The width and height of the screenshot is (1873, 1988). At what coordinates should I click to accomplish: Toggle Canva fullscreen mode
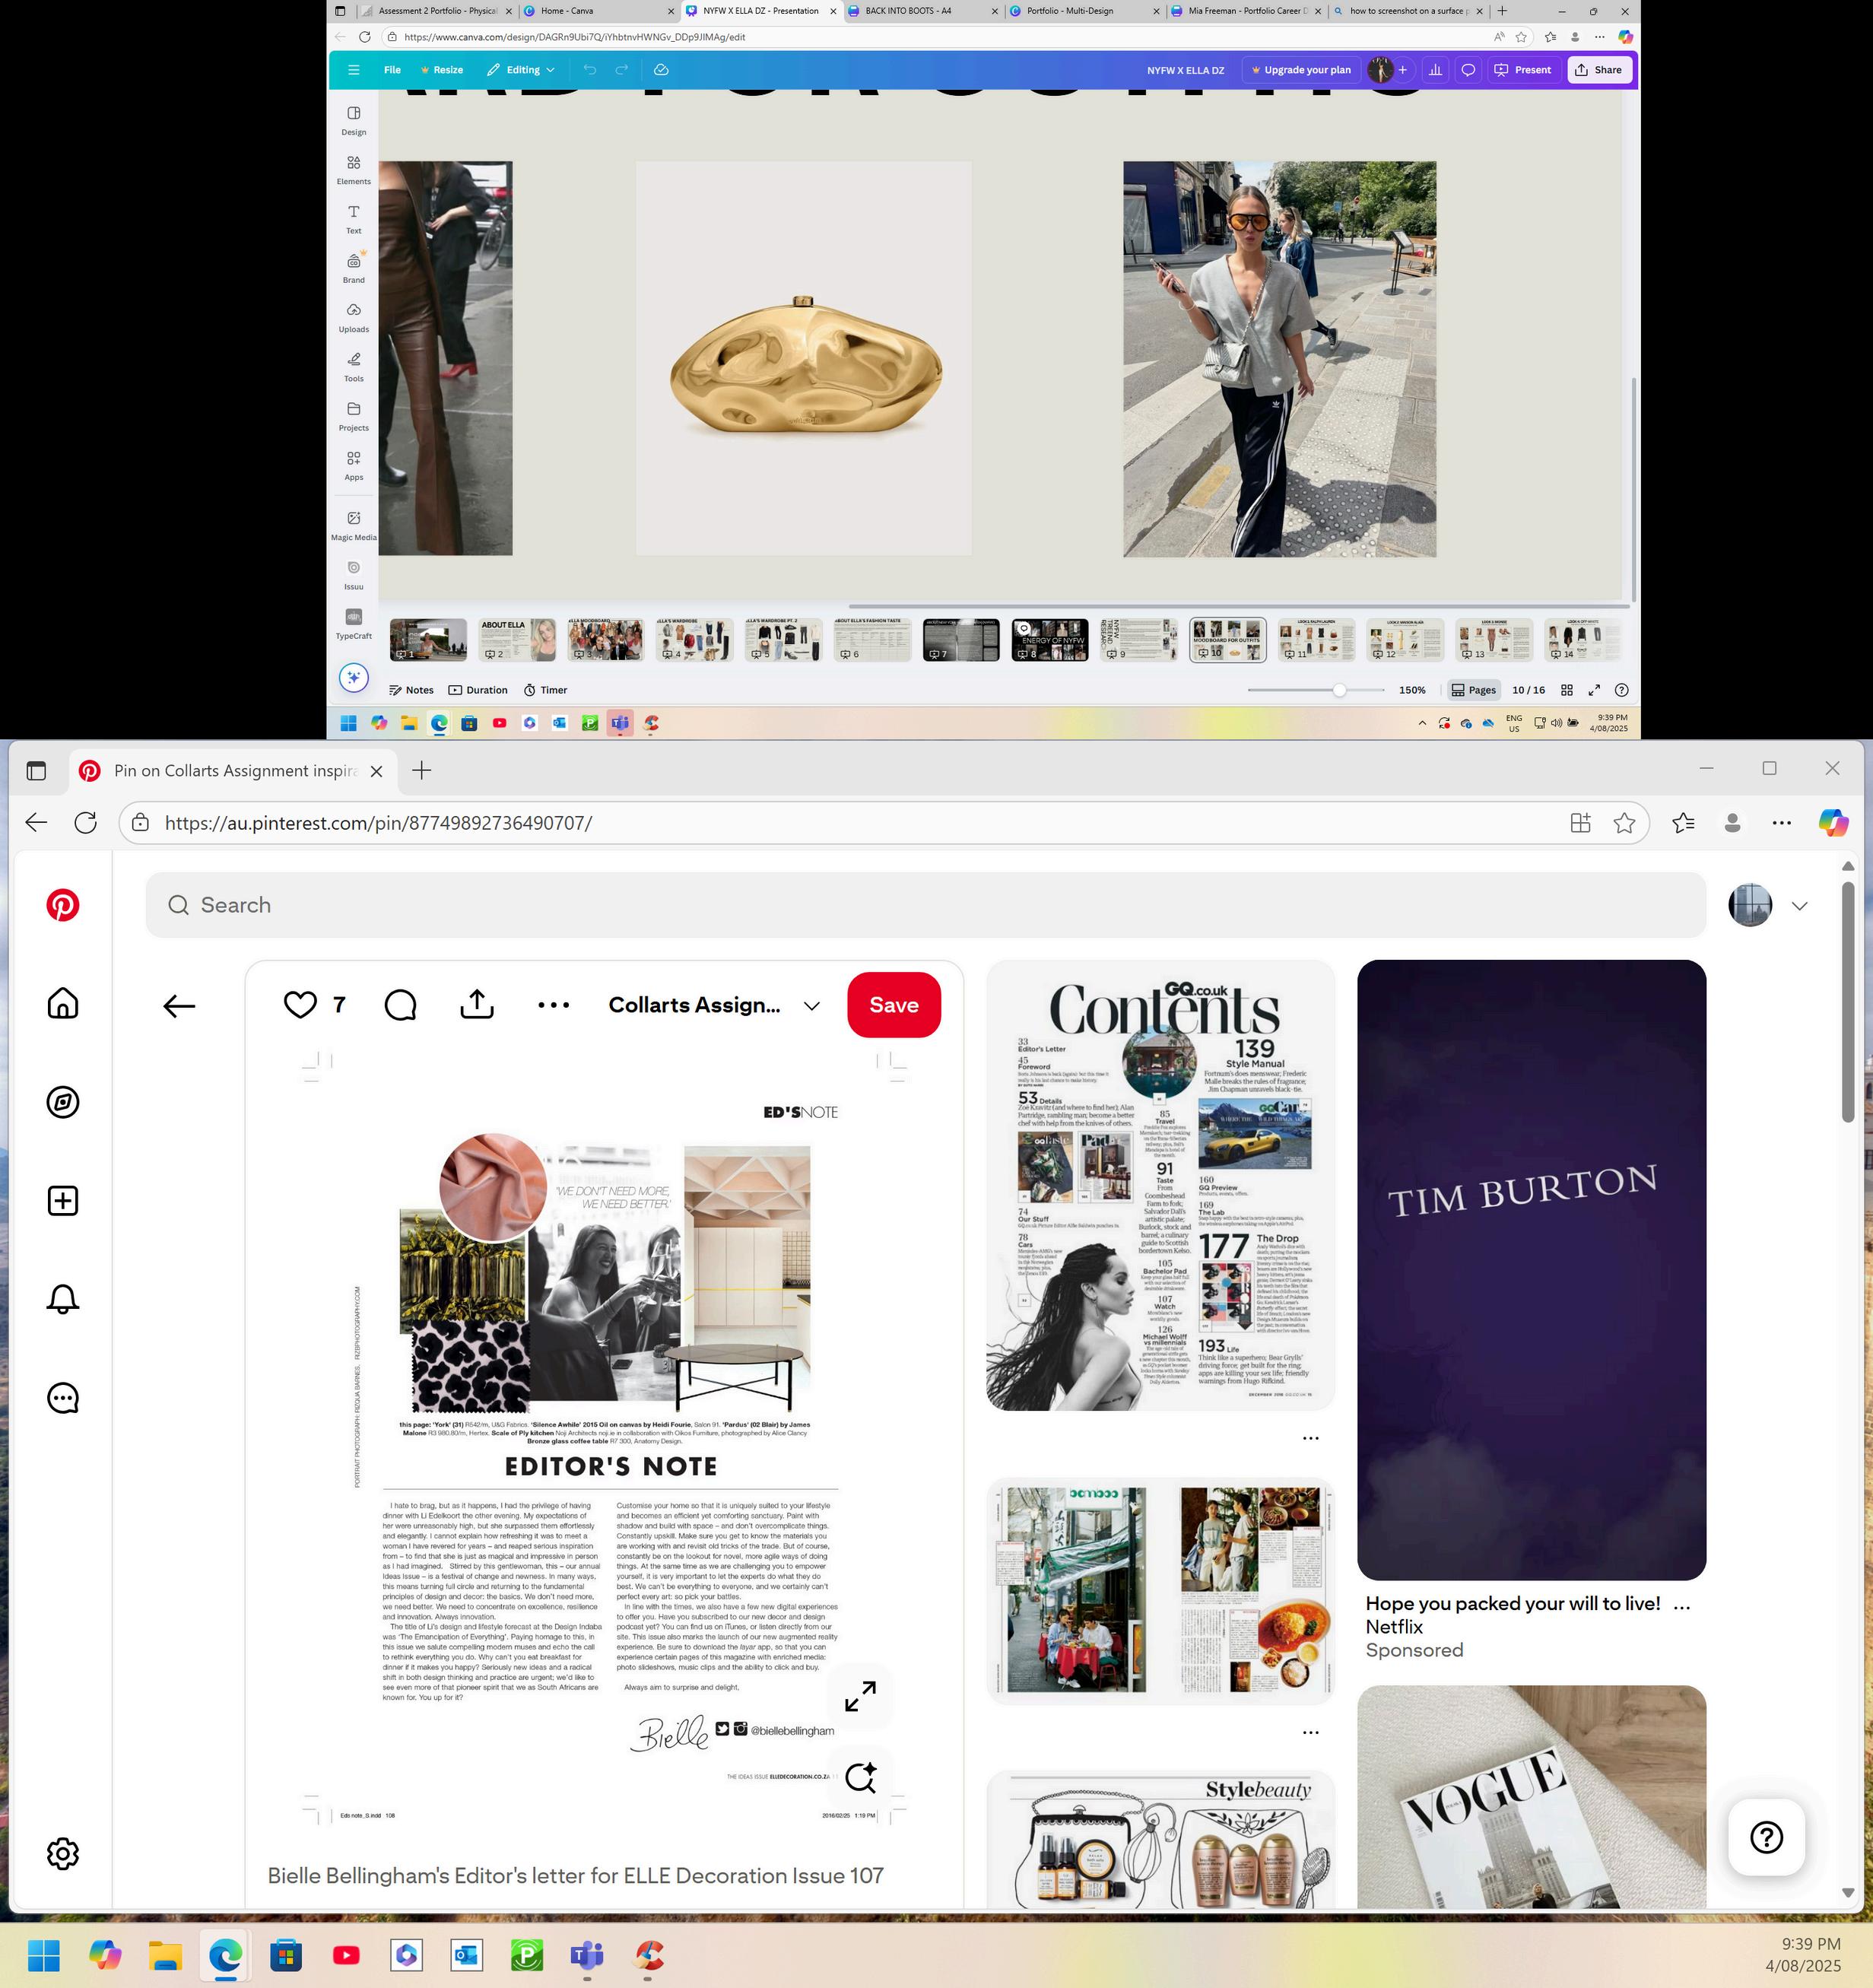[x=1594, y=690]
